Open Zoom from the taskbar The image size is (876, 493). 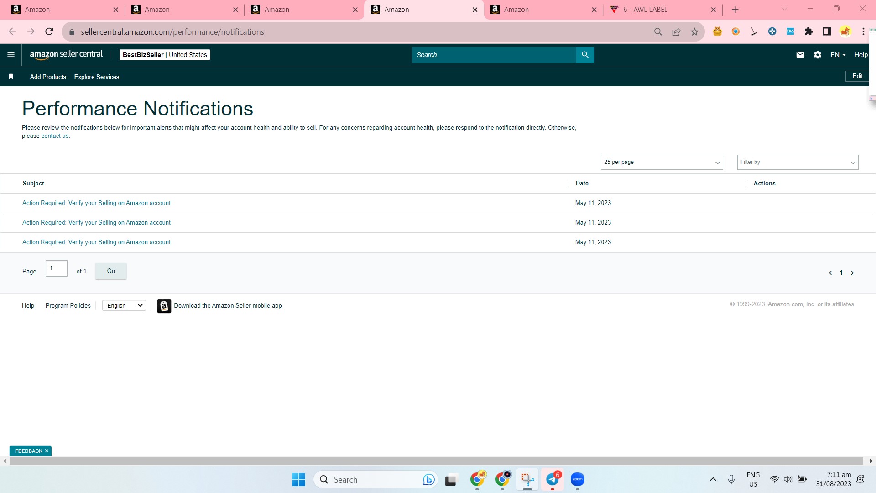point(578,479)
